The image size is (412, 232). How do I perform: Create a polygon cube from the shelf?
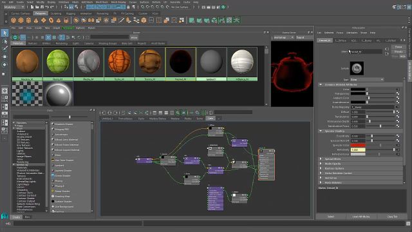(x=21, y=20)
